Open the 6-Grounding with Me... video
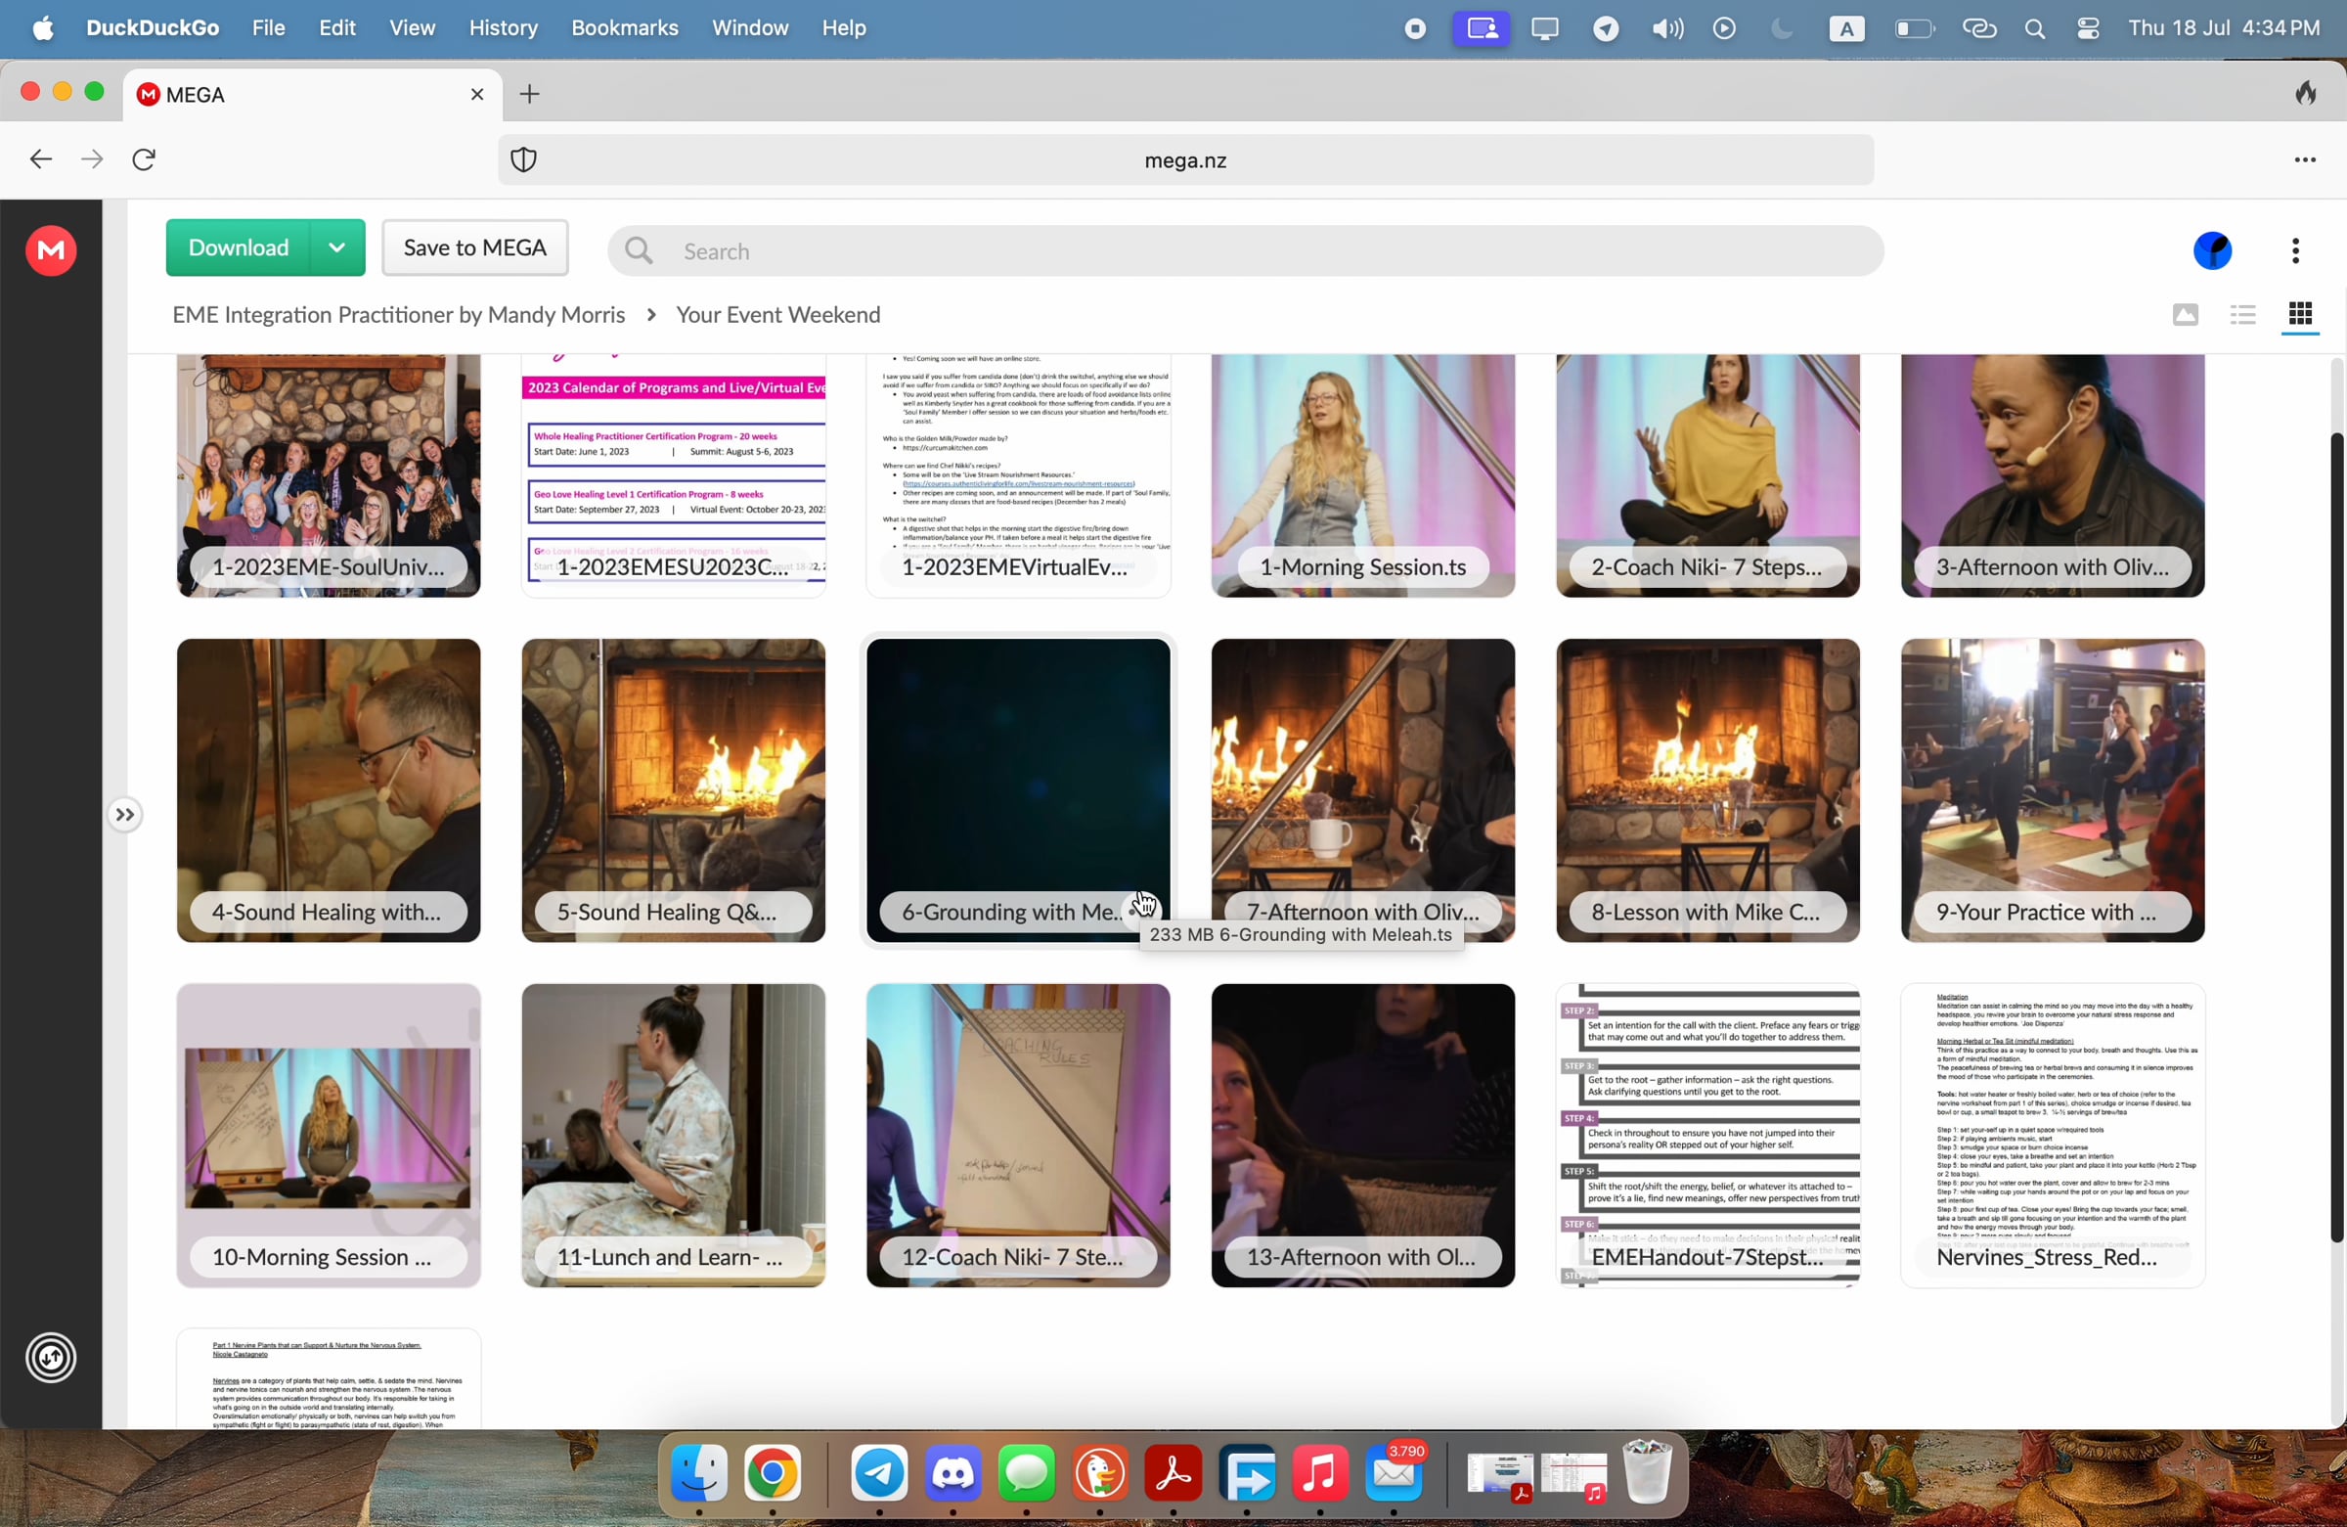The image size is (2347, 1527). pos(1019,791)
